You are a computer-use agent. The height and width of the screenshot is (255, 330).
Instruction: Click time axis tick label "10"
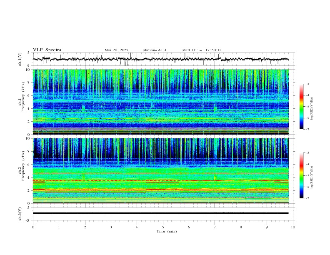click(293, 227)
